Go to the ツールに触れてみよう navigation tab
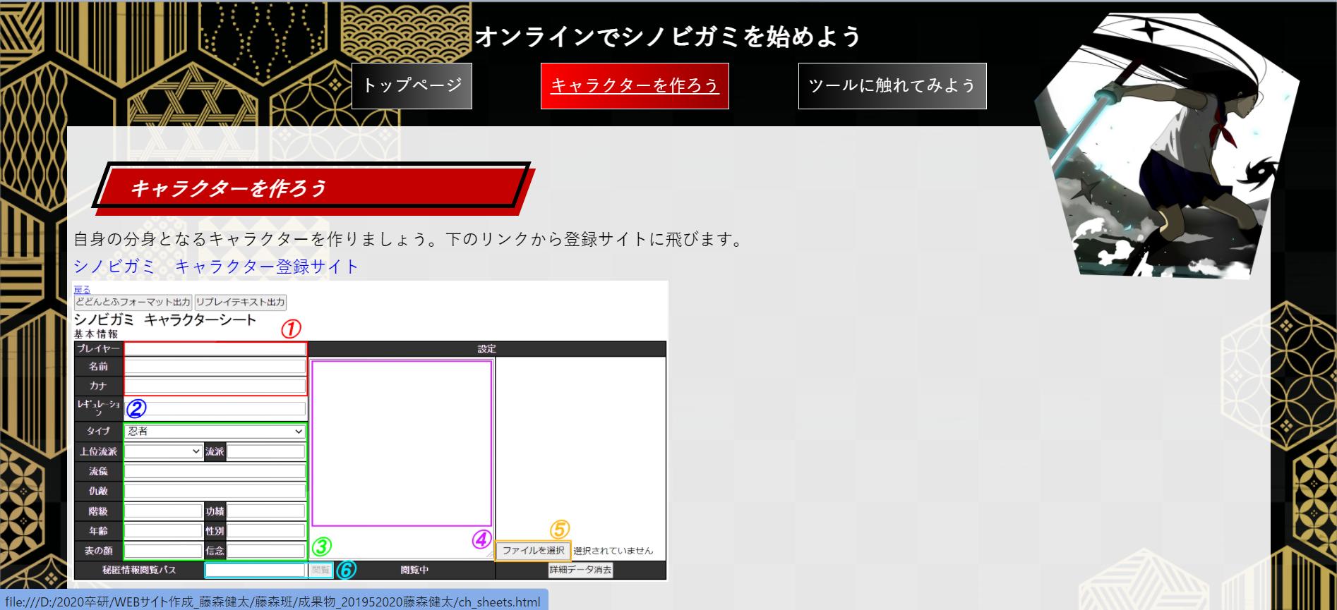The width and height of the screenshot is (1337, 610). 892,86
